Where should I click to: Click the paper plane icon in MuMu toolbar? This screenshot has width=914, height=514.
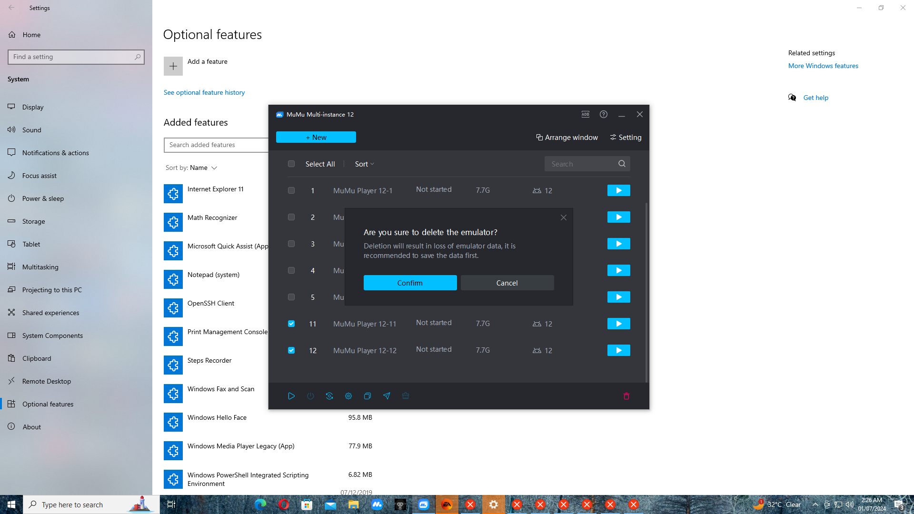(x=387, y=396)
